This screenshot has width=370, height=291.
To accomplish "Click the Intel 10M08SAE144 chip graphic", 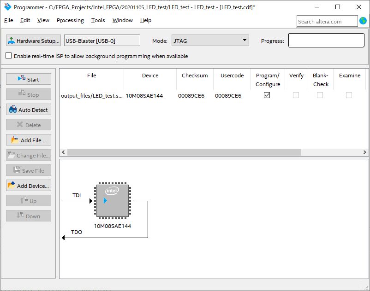I will pyautogui.click(x=113, y=201).
